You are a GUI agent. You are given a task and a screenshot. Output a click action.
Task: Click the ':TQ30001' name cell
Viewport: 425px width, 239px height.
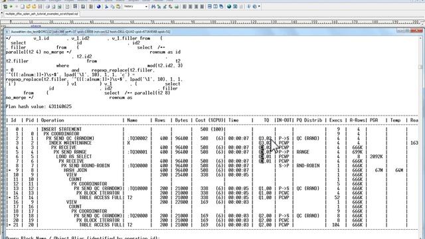(x=137, y=152)
